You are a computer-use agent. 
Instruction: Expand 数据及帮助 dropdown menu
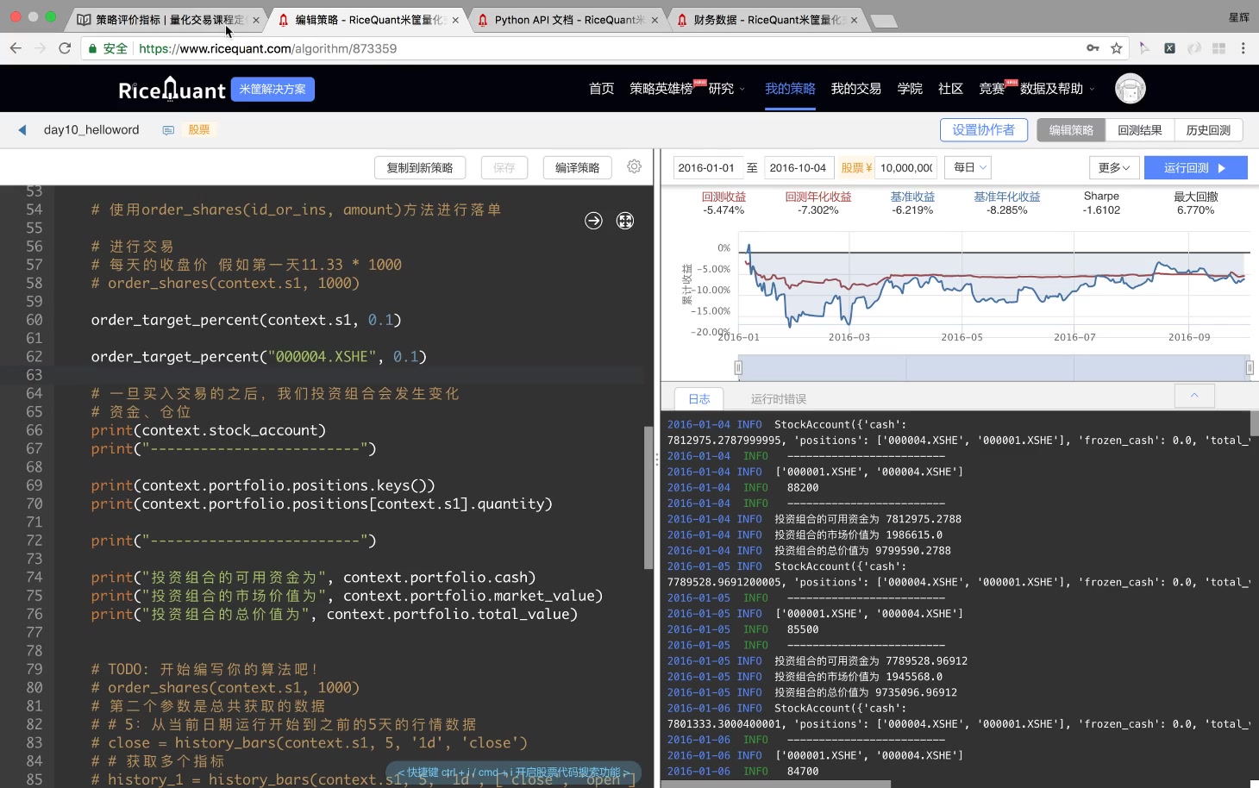1057,89
